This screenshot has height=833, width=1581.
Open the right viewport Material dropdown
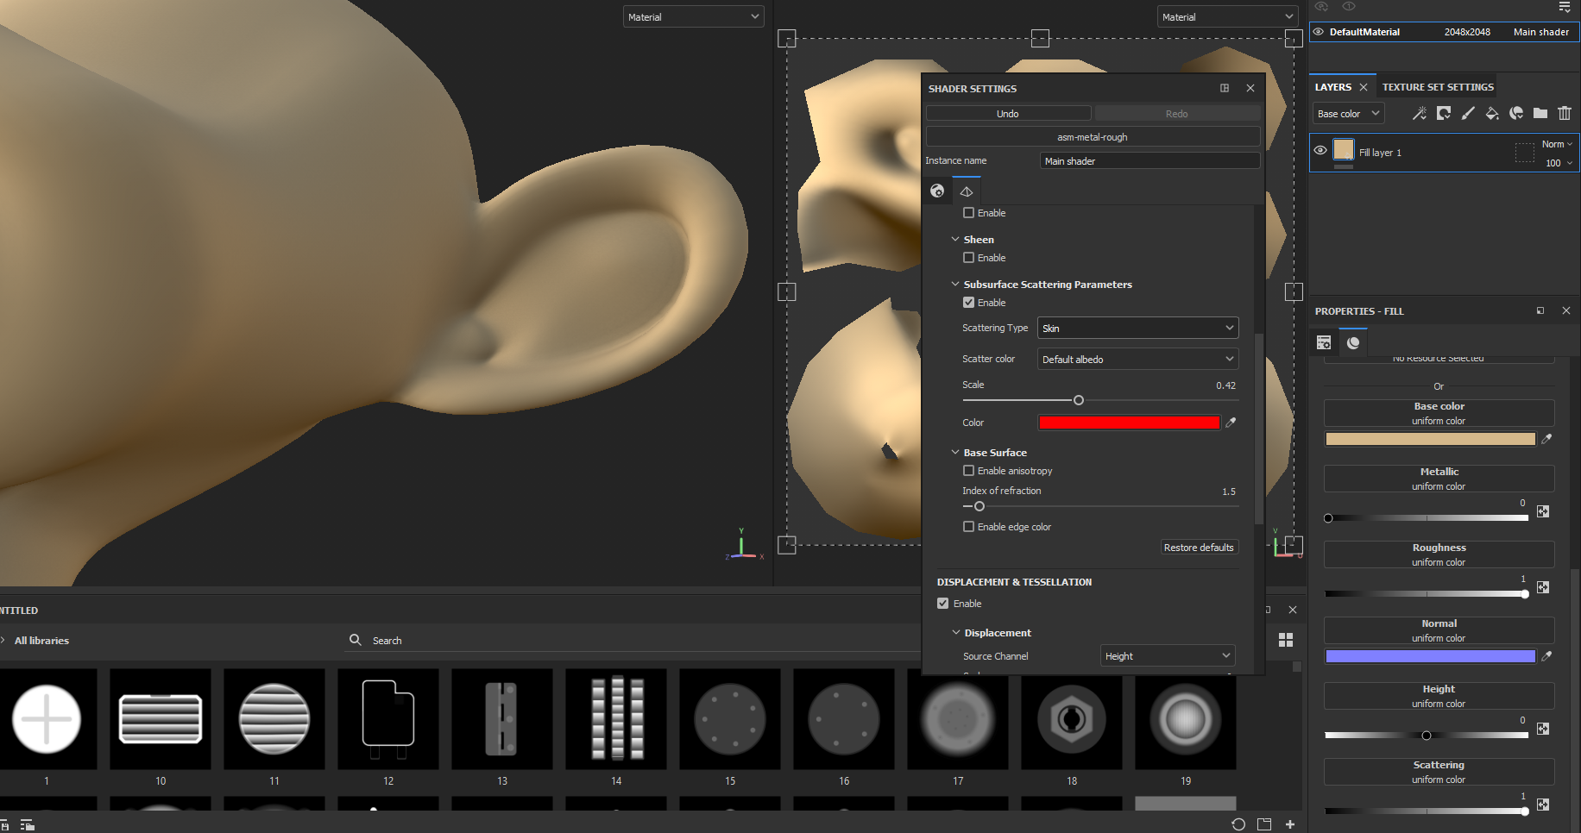[x=1227, y=16]
